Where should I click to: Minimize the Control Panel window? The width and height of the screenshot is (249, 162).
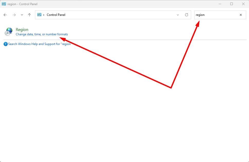click(220, 4)
